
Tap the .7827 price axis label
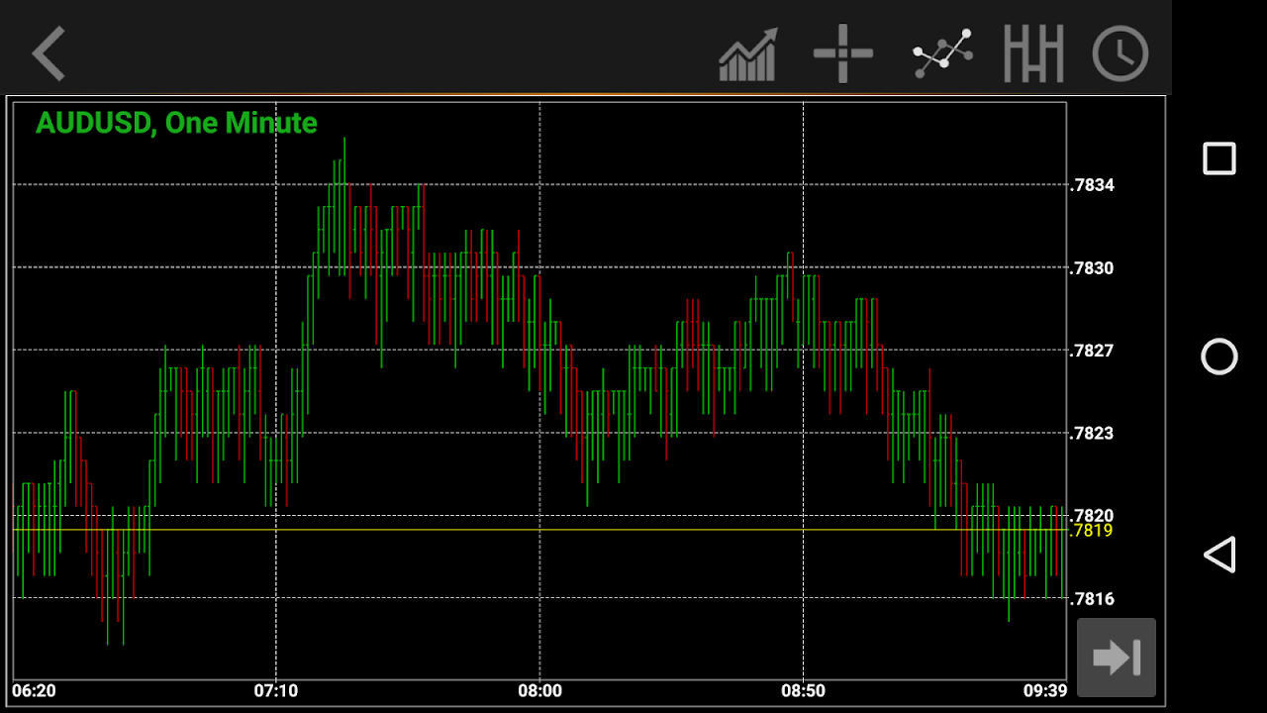click(x=1092, y=351)
